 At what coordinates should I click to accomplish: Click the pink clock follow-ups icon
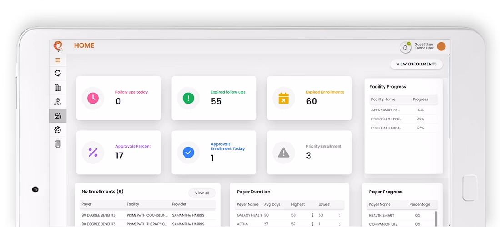pos(93,98)
